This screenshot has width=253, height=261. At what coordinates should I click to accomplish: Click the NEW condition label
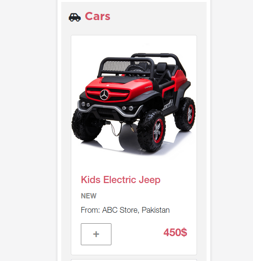tap(88, 196)
